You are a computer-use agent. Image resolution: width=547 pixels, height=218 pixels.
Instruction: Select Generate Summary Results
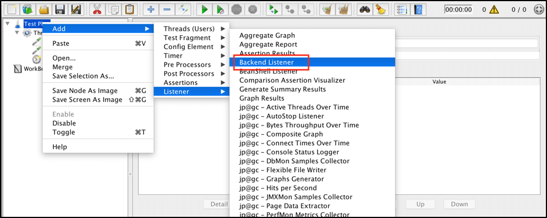[x=312, y=89]
